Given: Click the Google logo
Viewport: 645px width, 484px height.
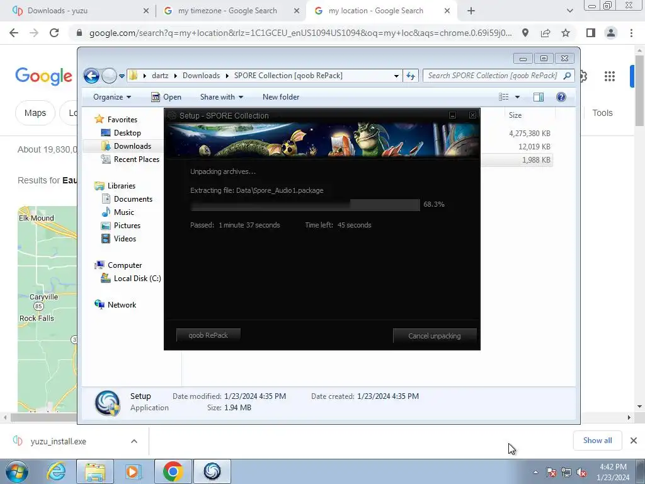Looking at the screenshot, I should point(43,76).
